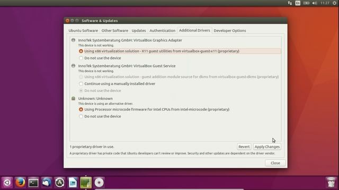This screenshot has height=190, width=339.
Task: Open the Authentication tab
Action: pos(163,31)
